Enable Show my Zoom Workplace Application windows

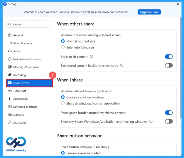point(169,122)
